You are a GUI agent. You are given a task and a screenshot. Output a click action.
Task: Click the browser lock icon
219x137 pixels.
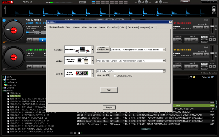[x=75, y=133]
